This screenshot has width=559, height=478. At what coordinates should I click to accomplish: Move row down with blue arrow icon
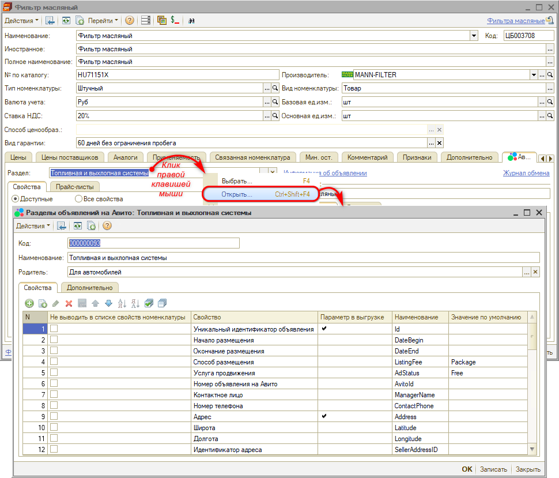[x=108, y=303]
